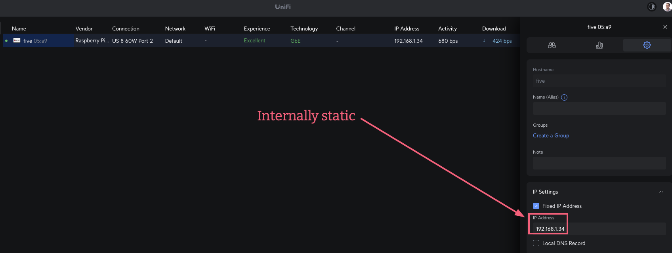Open the bar chart statistics tab
Screen dimensions: 672x253
click(599, 45)
